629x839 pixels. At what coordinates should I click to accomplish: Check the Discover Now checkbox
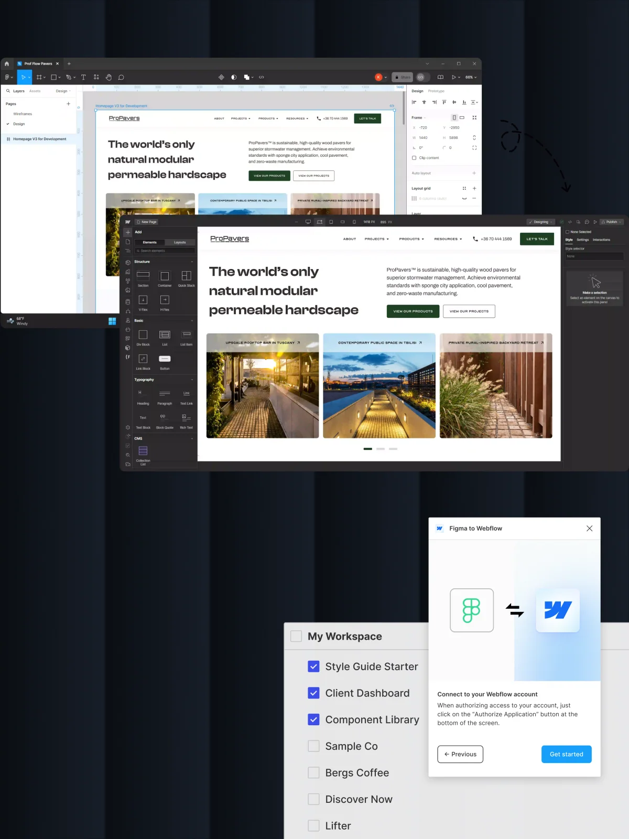pyautogui.click(x=313, y=799)
